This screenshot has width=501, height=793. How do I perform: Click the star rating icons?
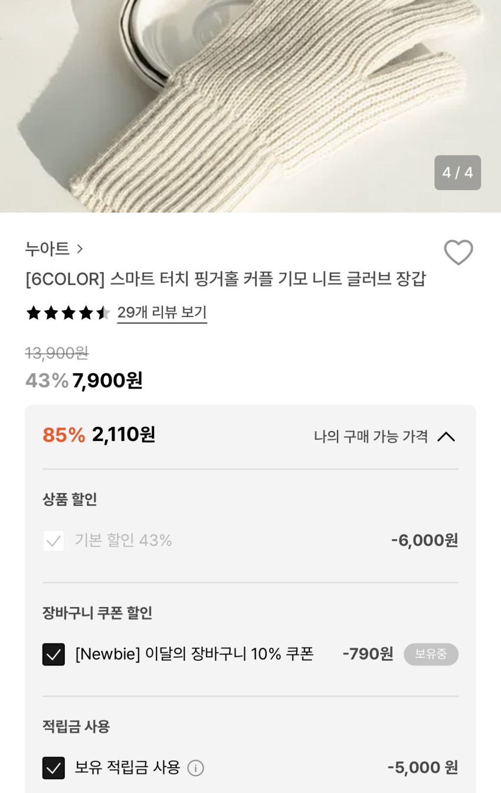(x=68, y=313)
